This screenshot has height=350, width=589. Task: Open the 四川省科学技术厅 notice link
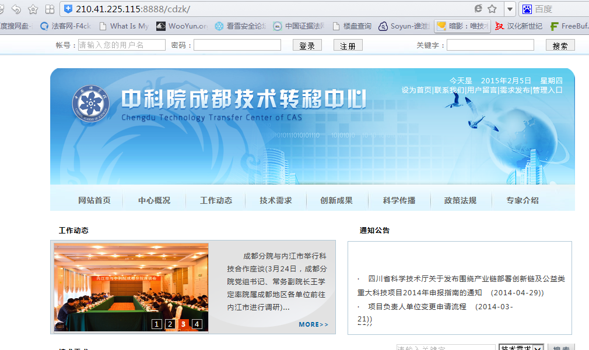click(461, 285)
